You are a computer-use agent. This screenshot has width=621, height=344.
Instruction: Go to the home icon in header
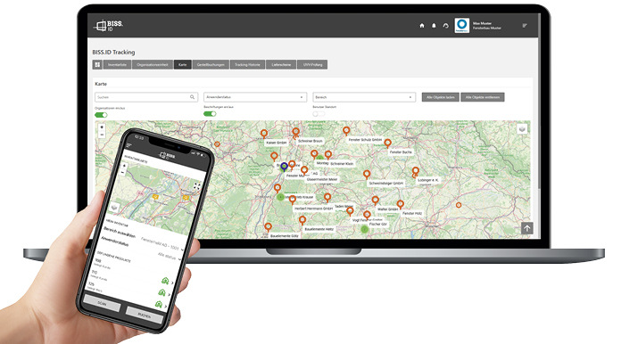click(x=422, y=26)
